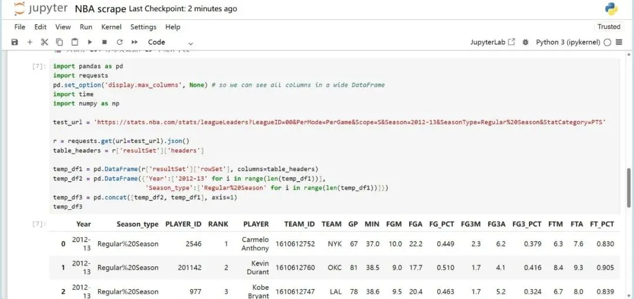This screenshot has height=299, width=634.
Task: Click the TEAM_ID column header
Action: tap(299, 224)
